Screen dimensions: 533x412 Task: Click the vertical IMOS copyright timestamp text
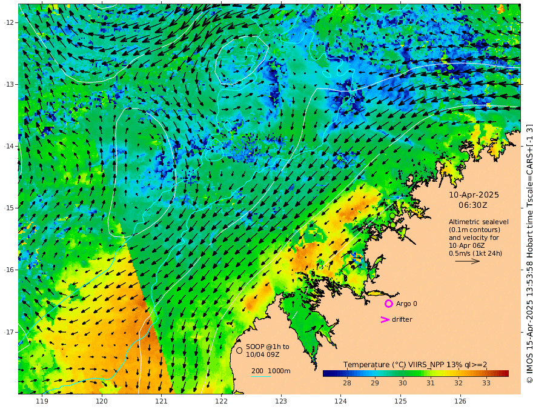pos(529,254)
